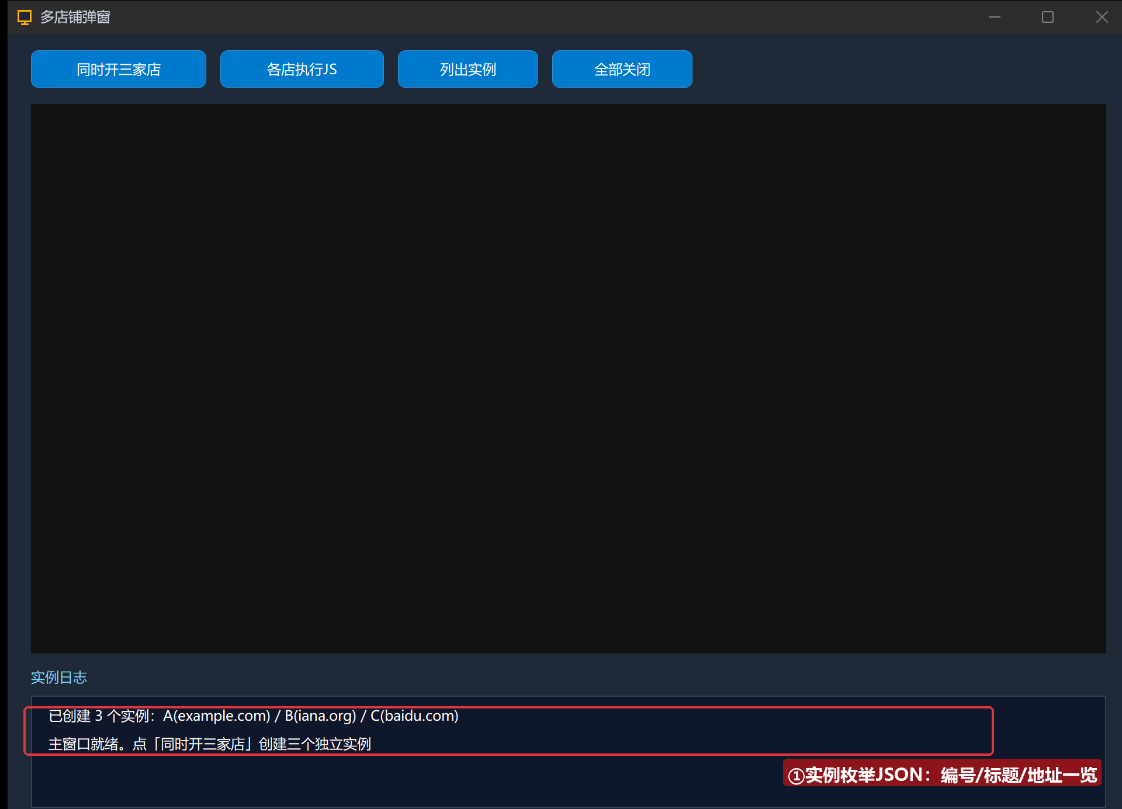Select the log line 已创建 3 个实例
The width and height of the screenshot is (1122, 809).
click(x=254, y=716)
